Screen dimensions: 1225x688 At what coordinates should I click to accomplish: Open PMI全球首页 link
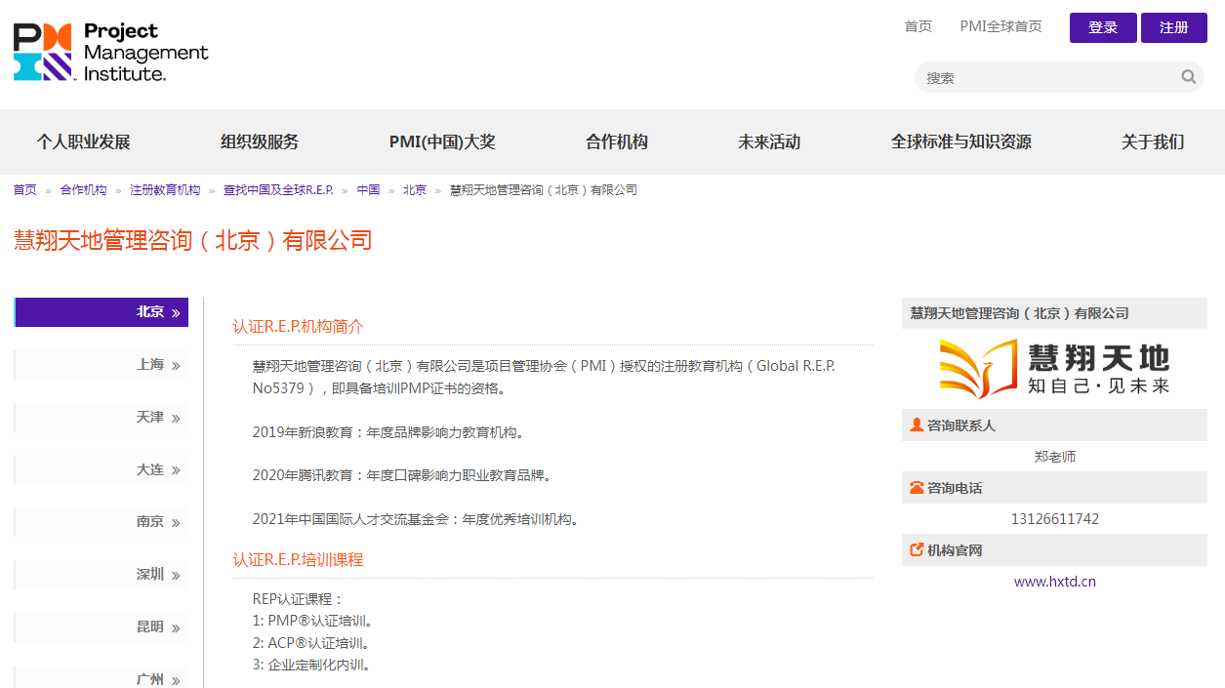pyautogui.click(x=1000, y=26)
